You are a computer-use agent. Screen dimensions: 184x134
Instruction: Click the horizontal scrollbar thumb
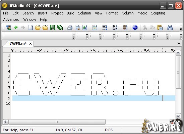[57, 122]
